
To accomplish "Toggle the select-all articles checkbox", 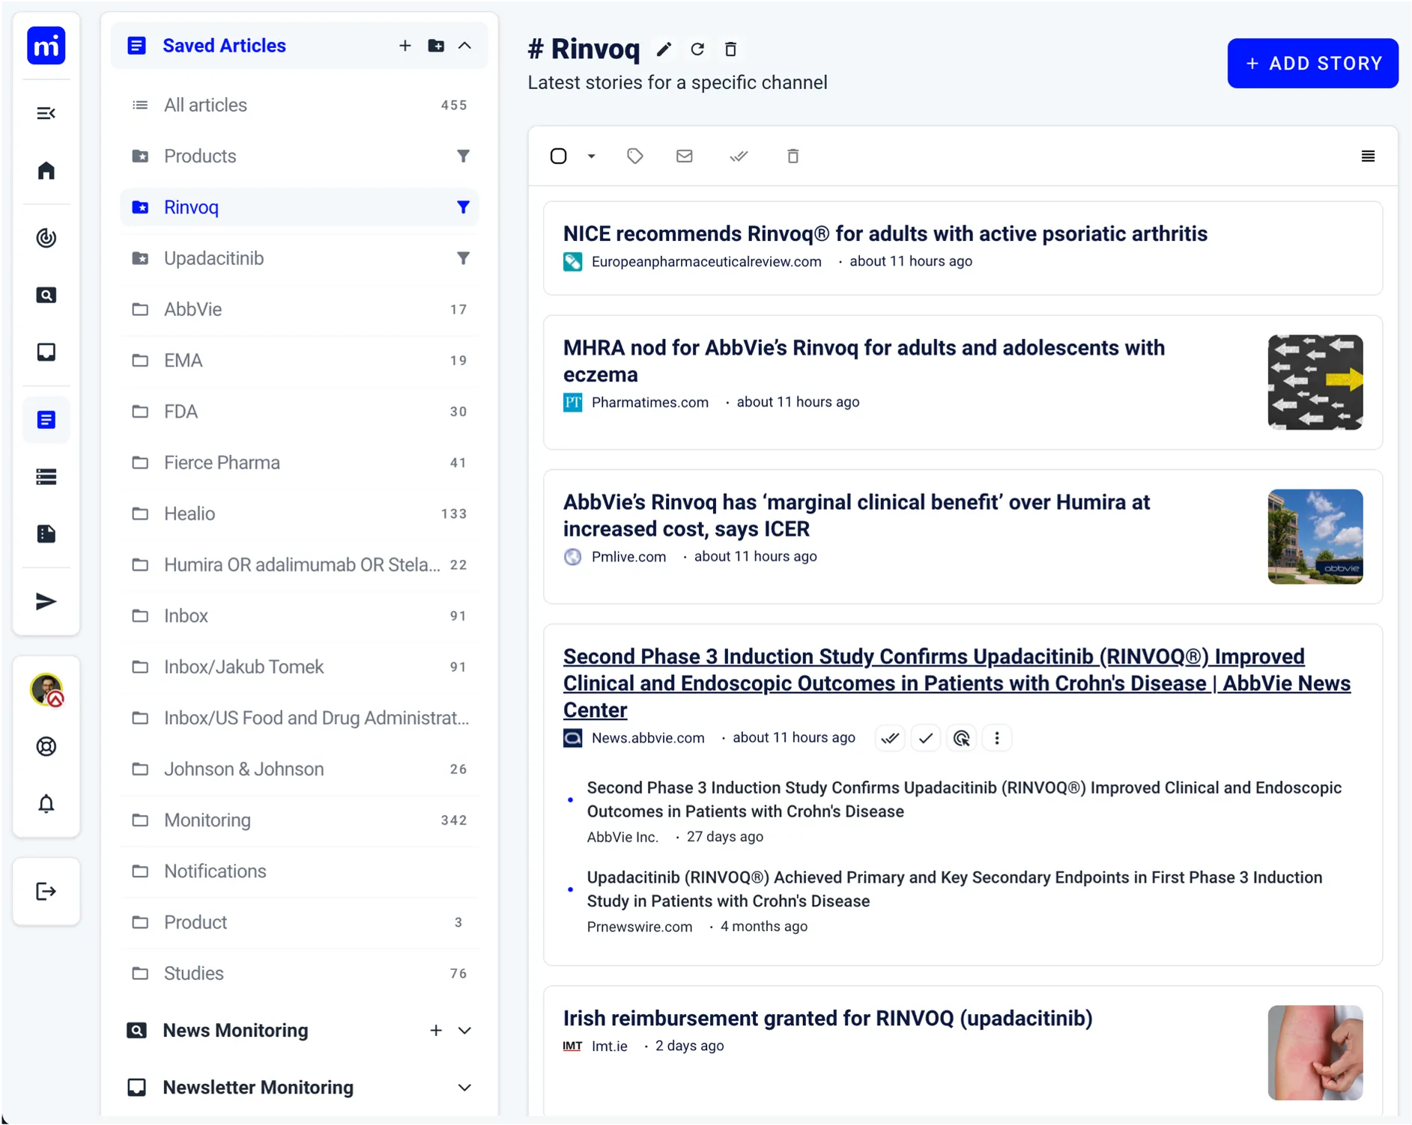I will coord(559,156).
